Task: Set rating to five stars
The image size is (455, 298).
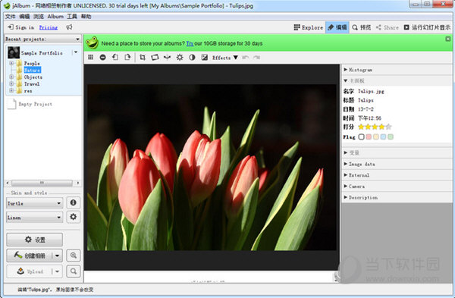Action: point(388,127)
